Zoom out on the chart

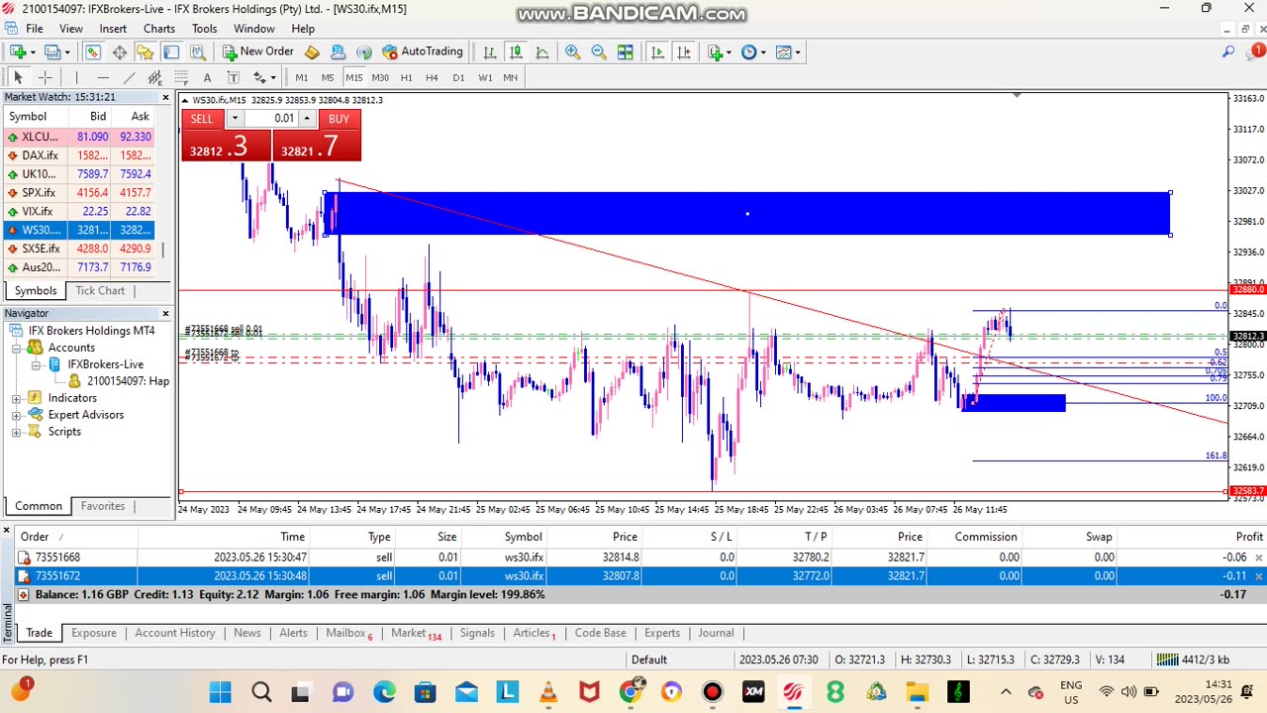pos(599,51)
